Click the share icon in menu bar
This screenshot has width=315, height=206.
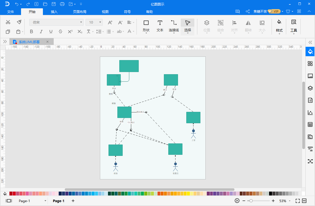(x=248, y=11)
